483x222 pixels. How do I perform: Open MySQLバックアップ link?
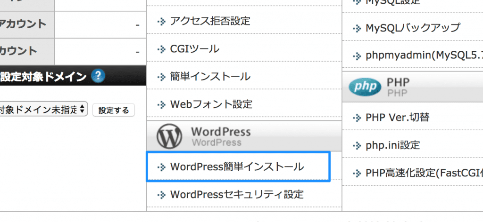[x=412, y=28]
